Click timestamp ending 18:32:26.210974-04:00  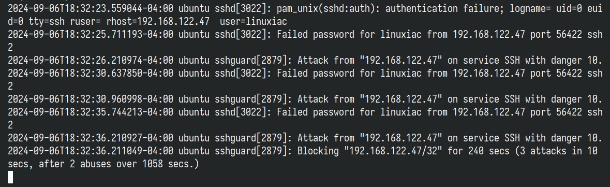(x=90, y=61)
